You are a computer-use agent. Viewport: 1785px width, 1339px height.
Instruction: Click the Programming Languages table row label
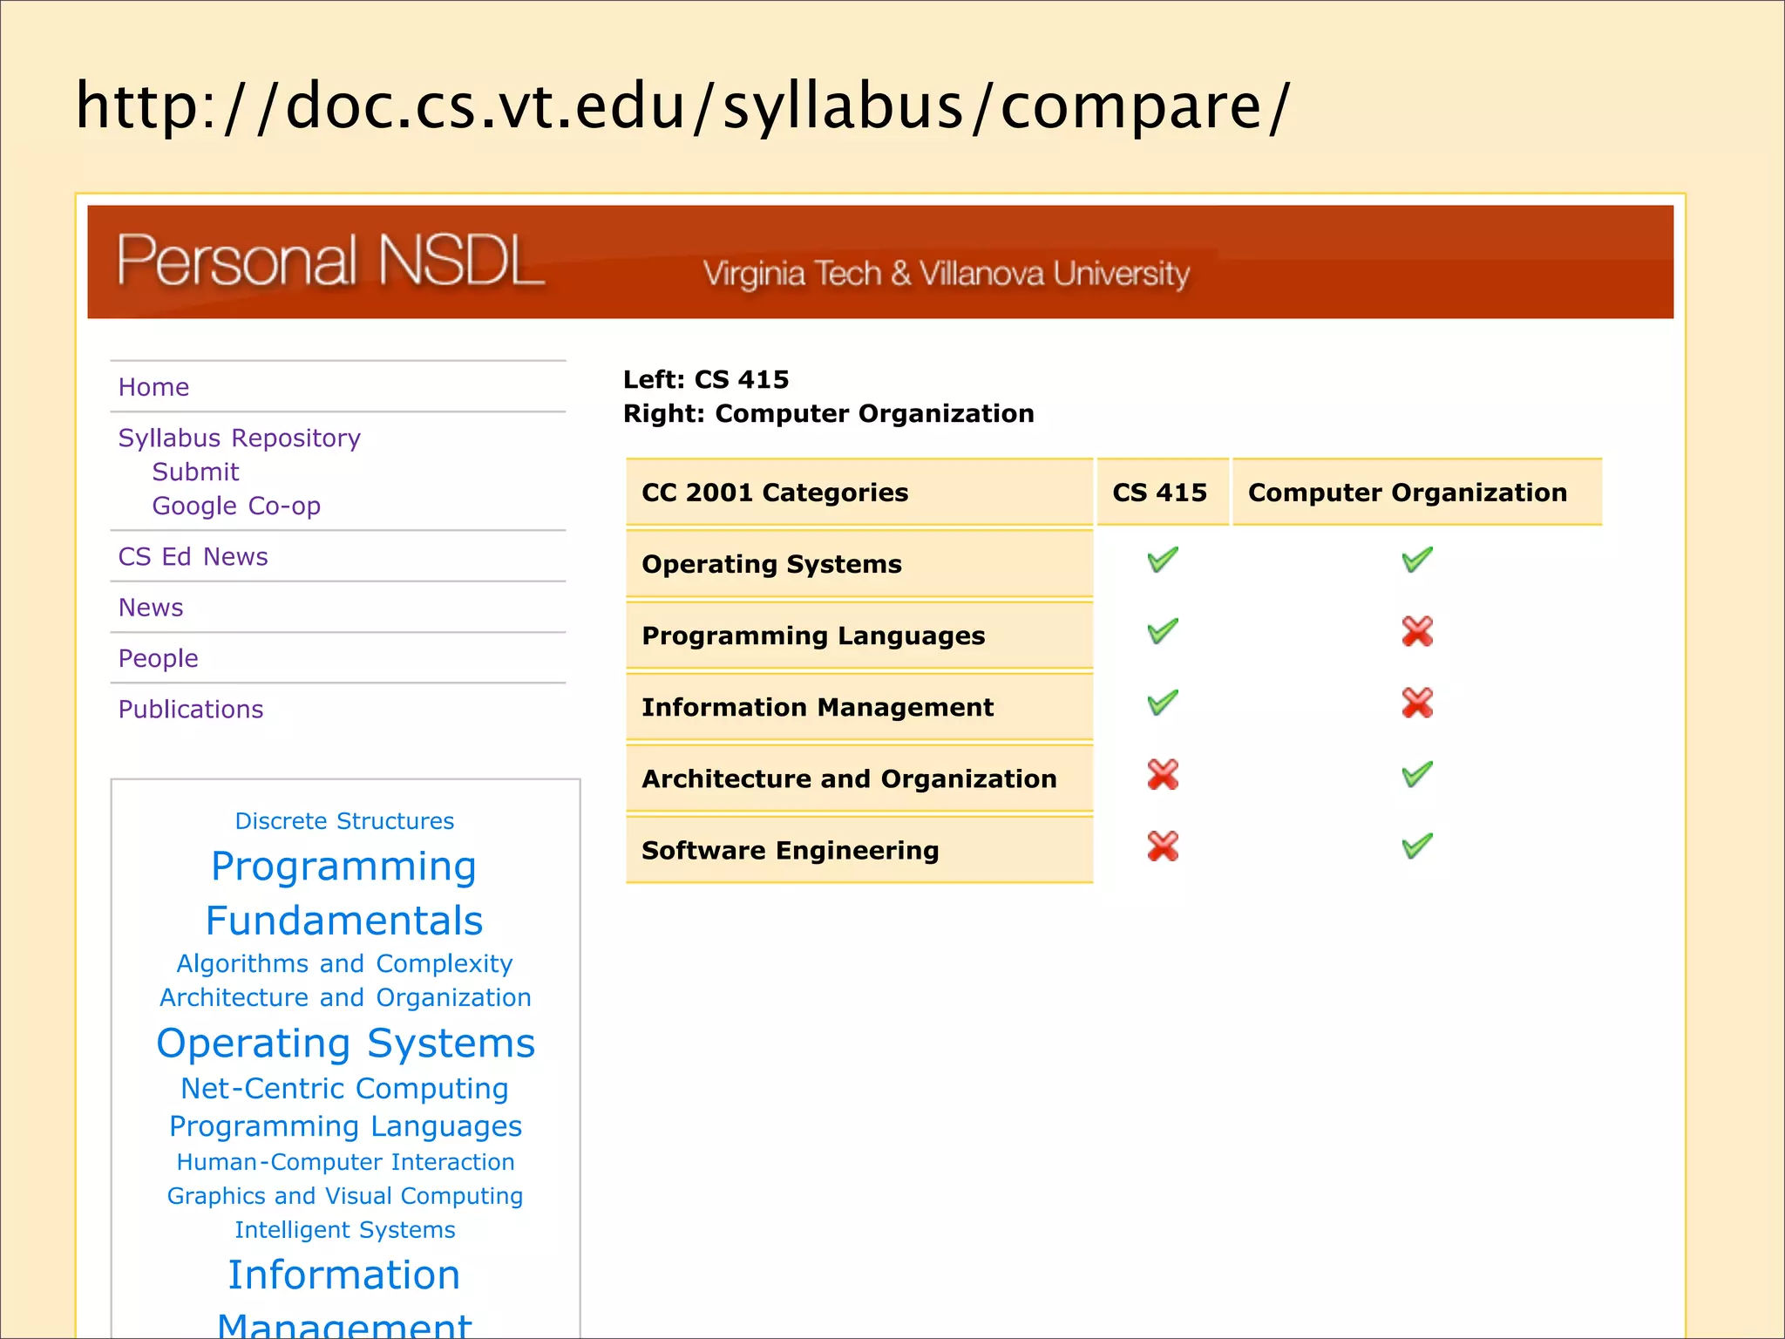[859, 636]
